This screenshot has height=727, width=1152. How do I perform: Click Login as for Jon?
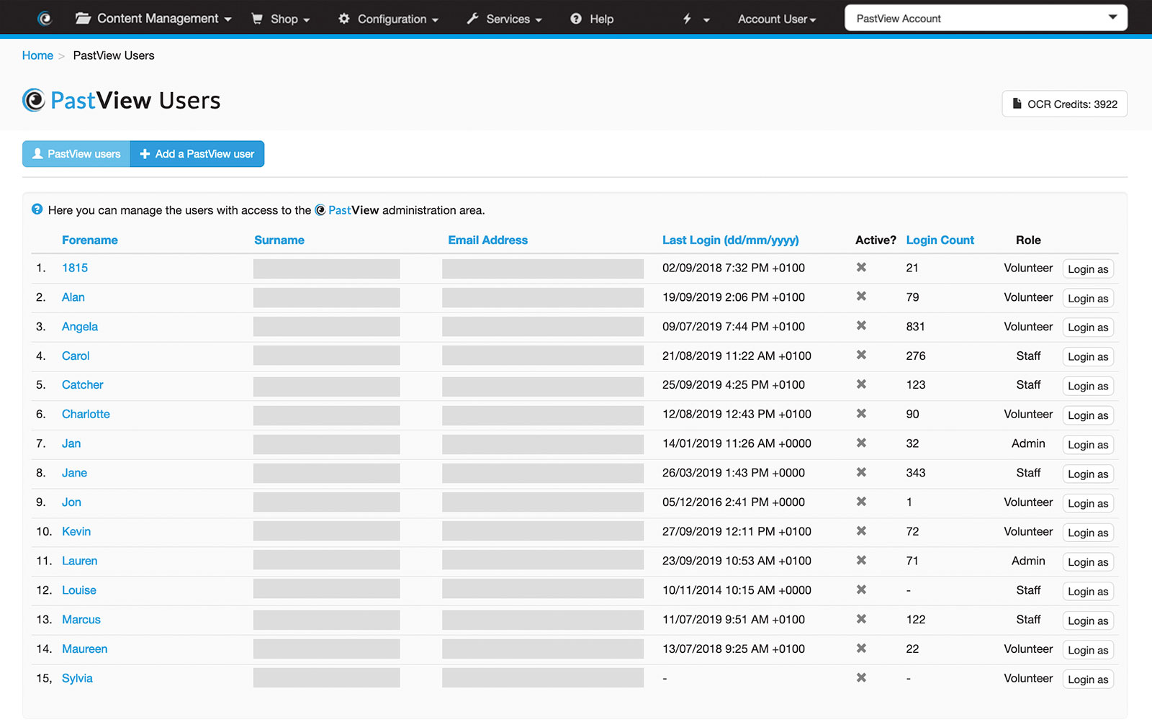click(1088, 503)
